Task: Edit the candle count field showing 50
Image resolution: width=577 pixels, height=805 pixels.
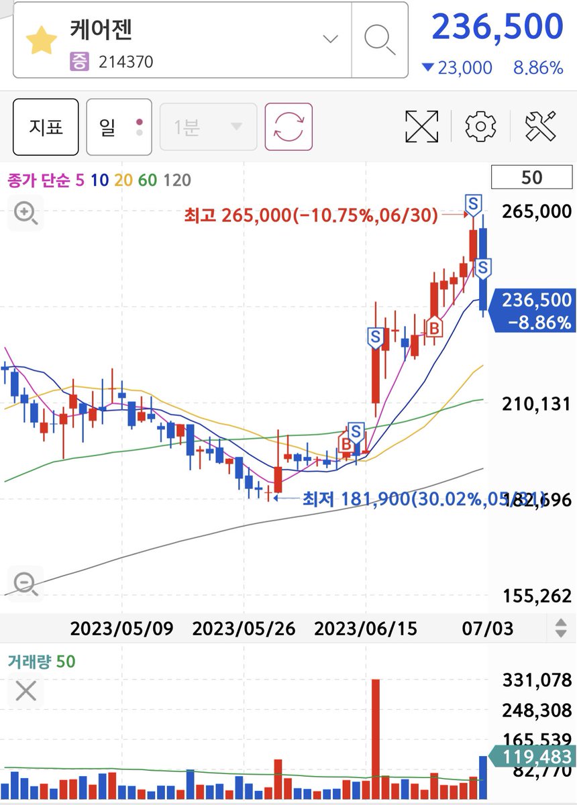Action: (531, 178)
